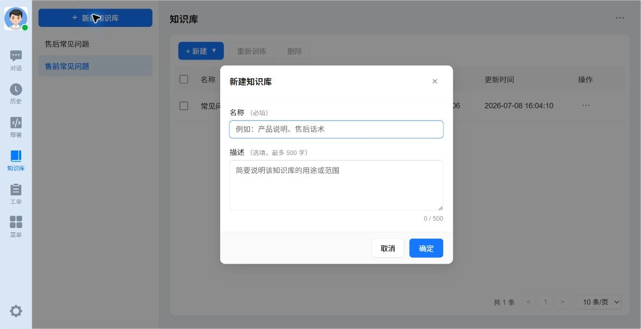Click the user avatar icon
Image resolution: width=641 pixels, height=329 pixels.
pyautogui.click(x=16, y=18)
